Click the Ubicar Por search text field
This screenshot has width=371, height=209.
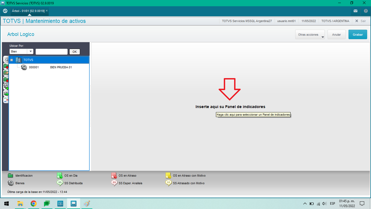coord(52,52)
